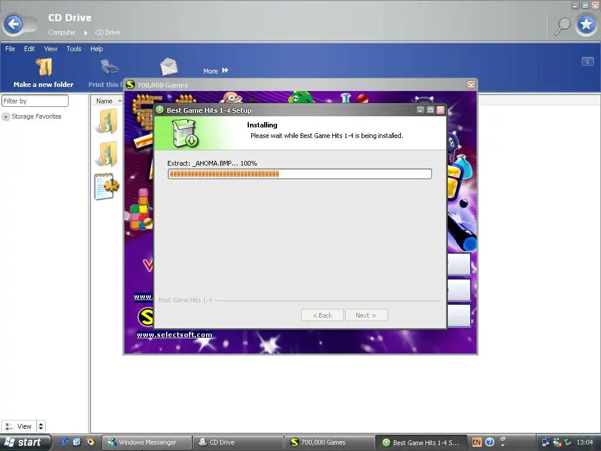Select the second folder in CD Drive list
This screenshot has height=451, width=601.
(107, 154)
